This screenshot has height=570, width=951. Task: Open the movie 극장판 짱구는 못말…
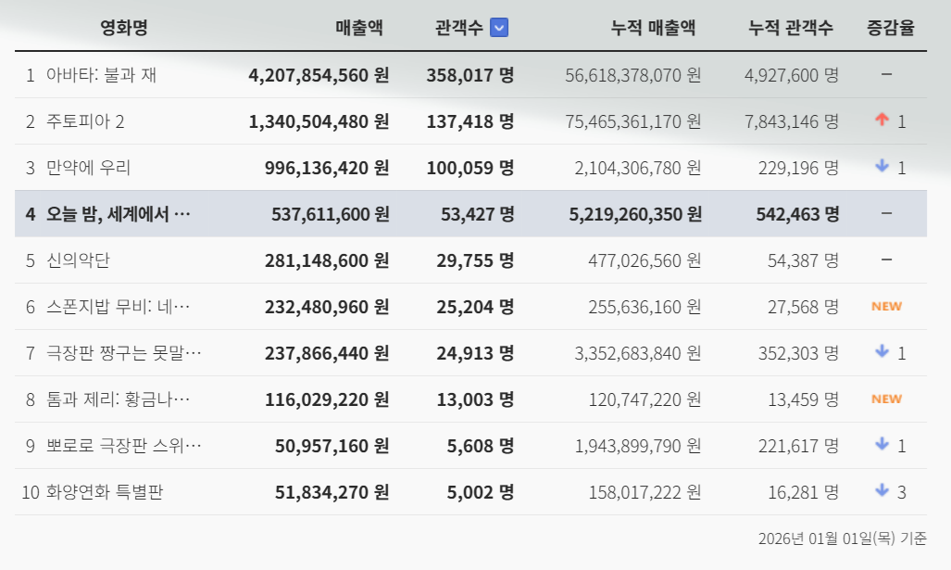[124, 353]
